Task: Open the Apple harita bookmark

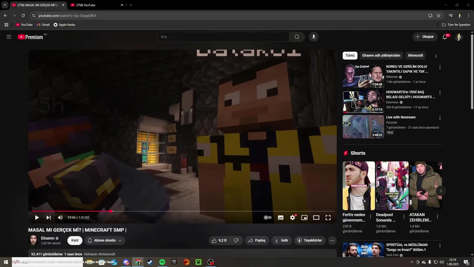Action: (x=64, y=25)
